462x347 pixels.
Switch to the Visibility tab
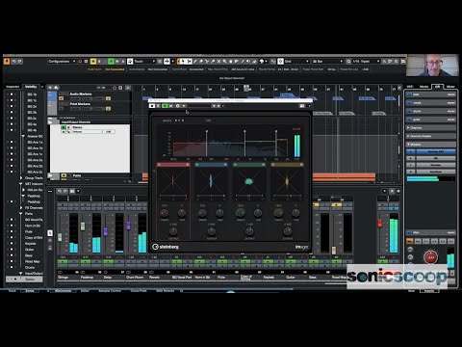(31, 87)
